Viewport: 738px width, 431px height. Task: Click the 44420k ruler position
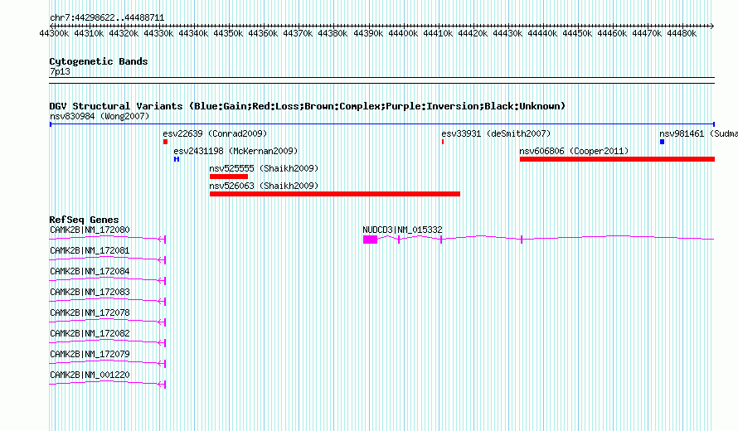pos(473,33)
